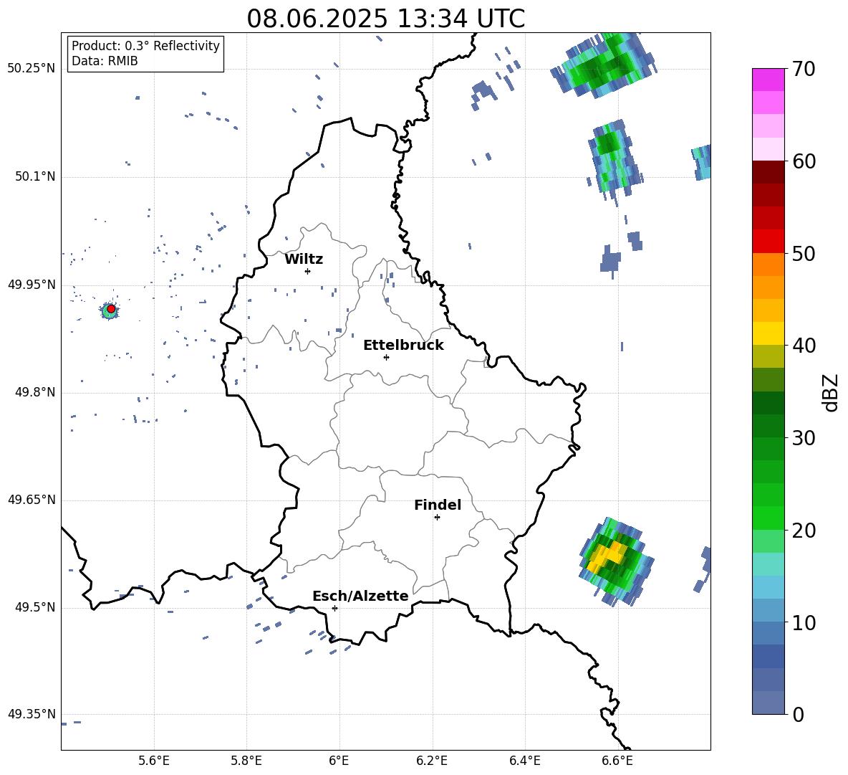The width and height of the screenshot is (848, 775).
Task: Click the Wiltz station cross marker
Action: (308, 271)
